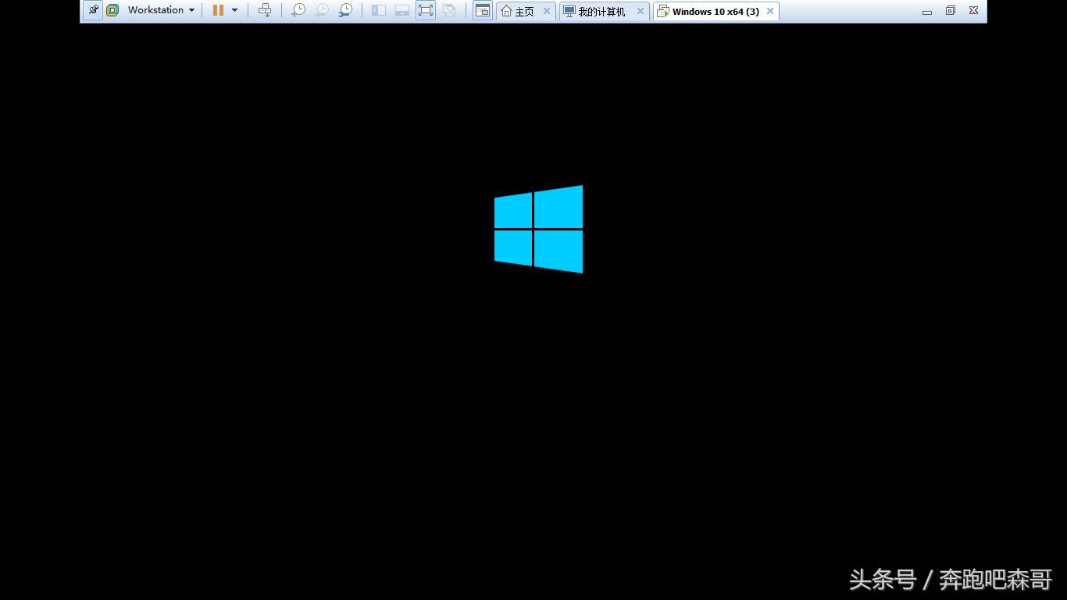Viewport: 1067px width, 600px height.
Task: Toggle the library sidebar panel
Action: point(379,10)
